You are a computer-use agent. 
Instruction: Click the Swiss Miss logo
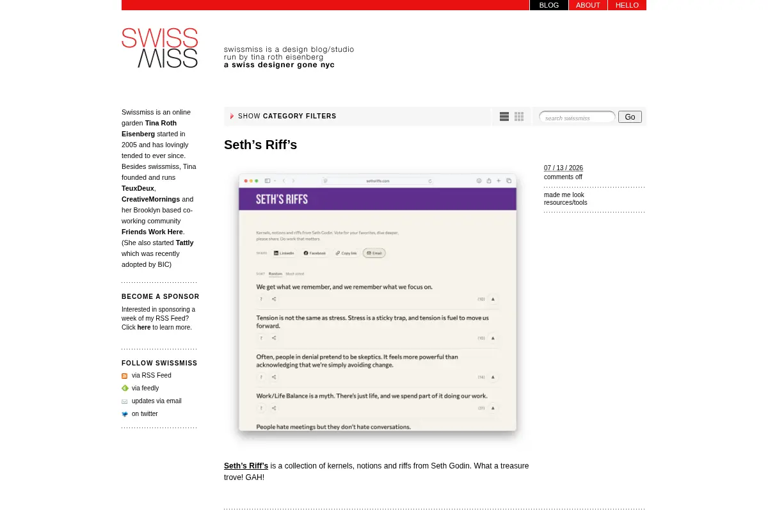pos(160,48)
